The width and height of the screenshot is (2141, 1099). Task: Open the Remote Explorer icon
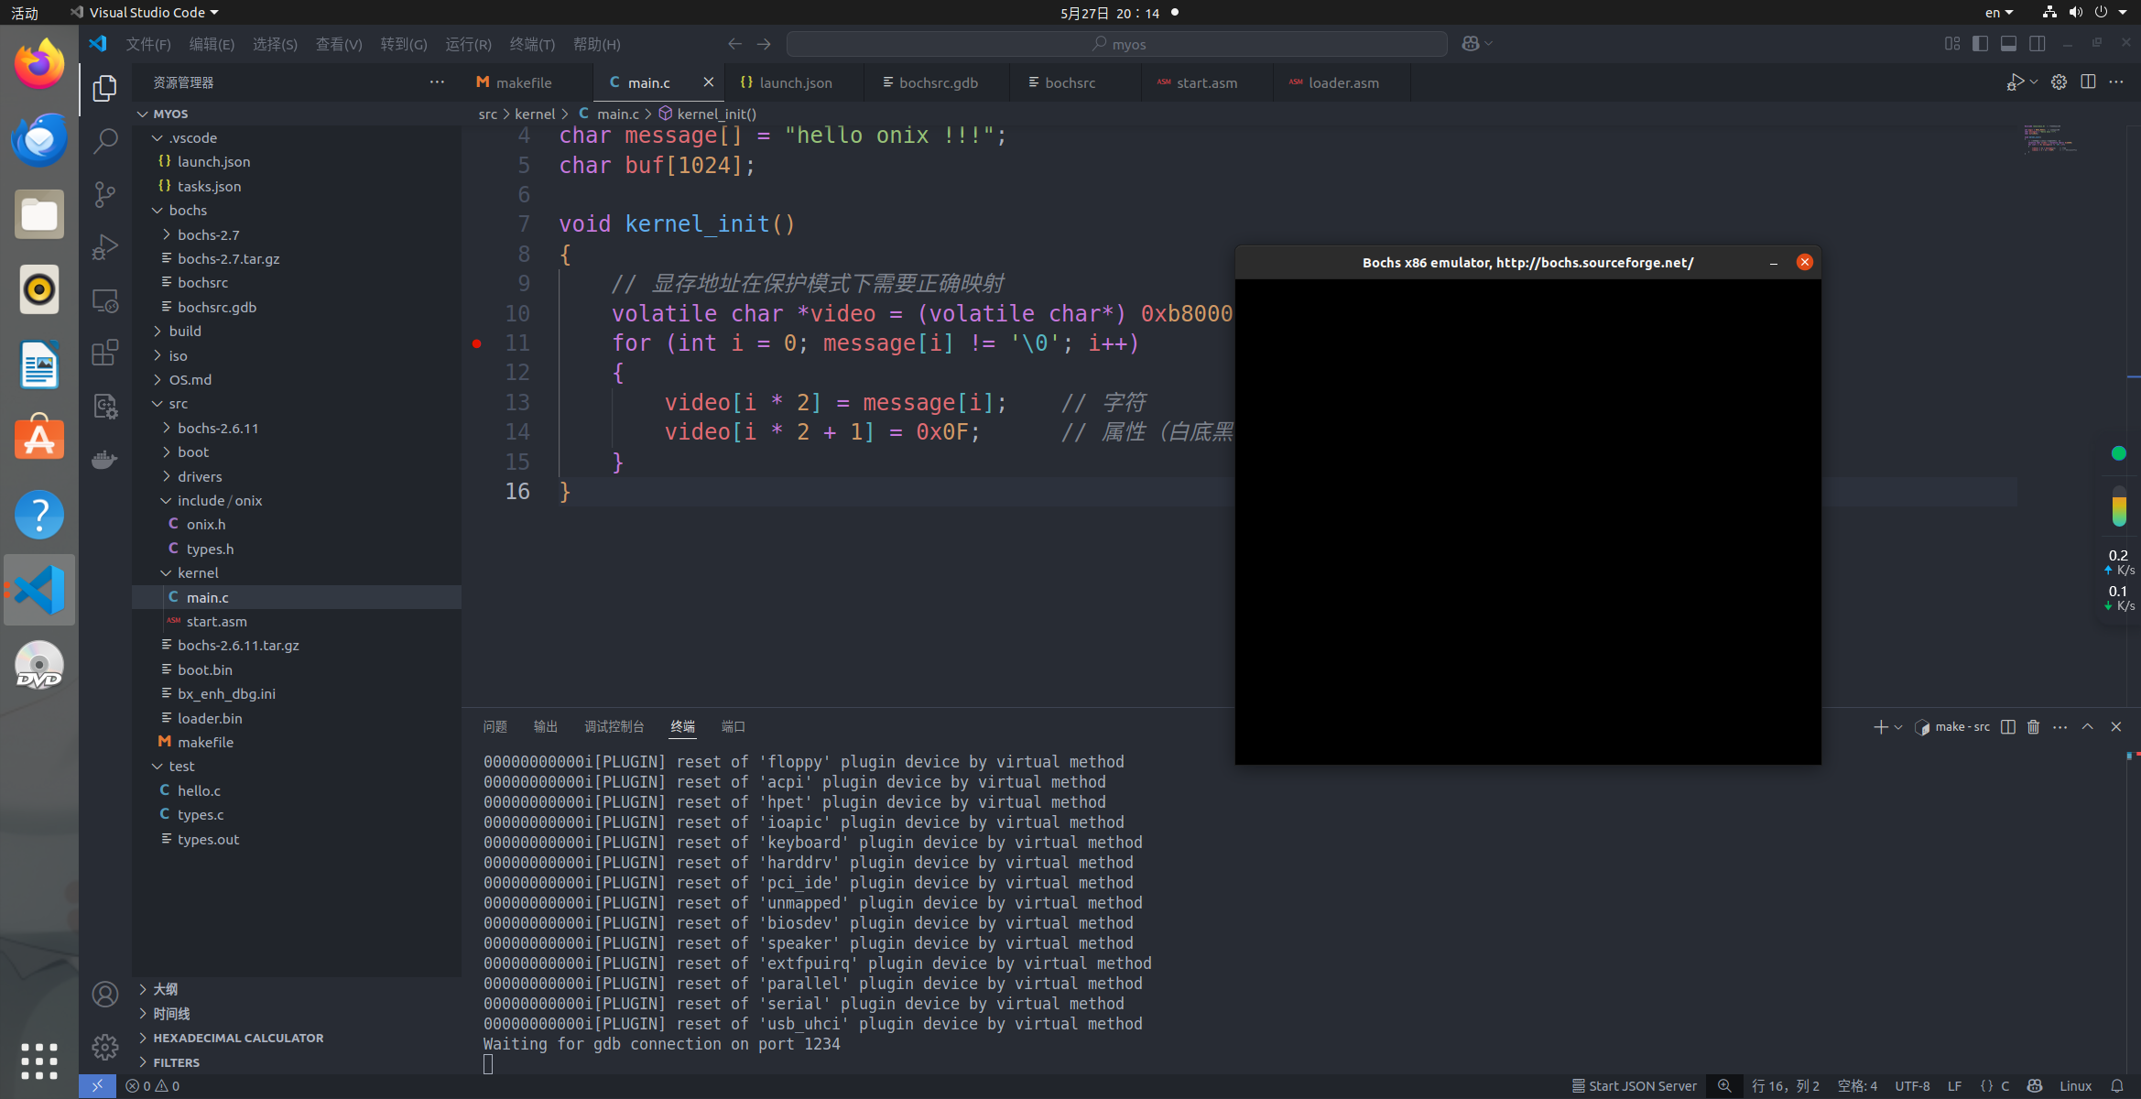(x=104, y=300)
